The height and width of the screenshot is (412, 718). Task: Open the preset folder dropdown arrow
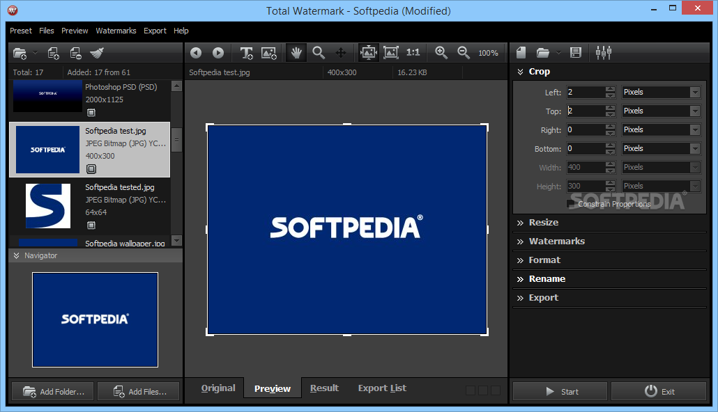(558, 53)
